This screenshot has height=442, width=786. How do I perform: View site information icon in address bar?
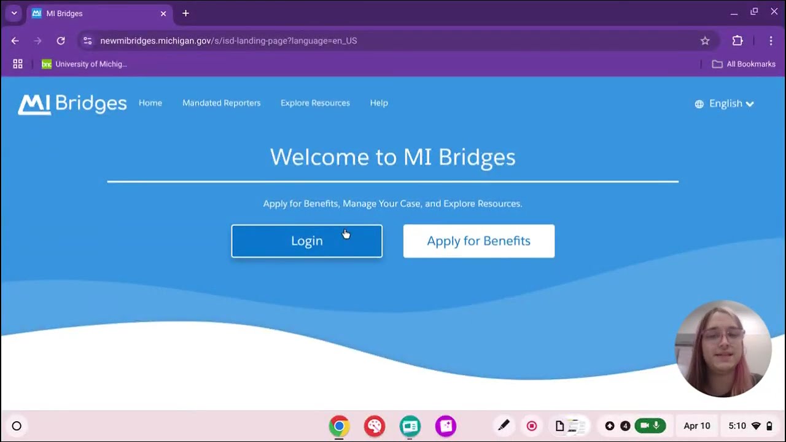[x=88, y=41]
